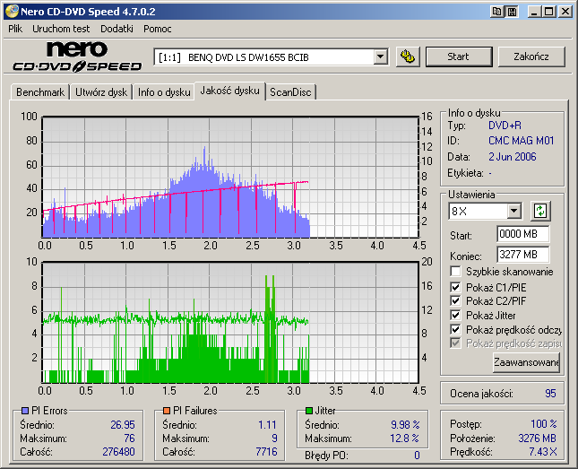Click the blue PI Errors legend square
The width and height of the screenshot is (578, 469).
click(25, 411)
